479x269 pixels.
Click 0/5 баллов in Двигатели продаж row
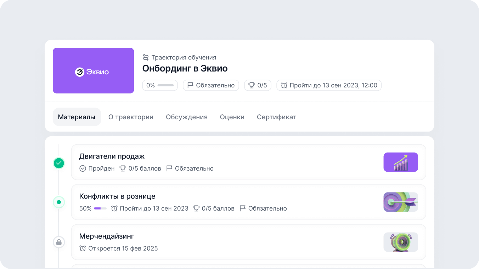pos(145,168)
